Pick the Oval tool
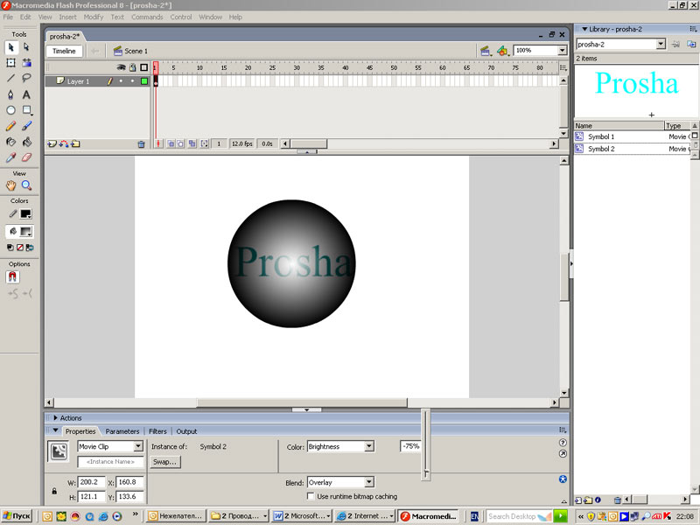Image resolution: width=700 pixels, height=525 pixels. (x=11, y=110)
